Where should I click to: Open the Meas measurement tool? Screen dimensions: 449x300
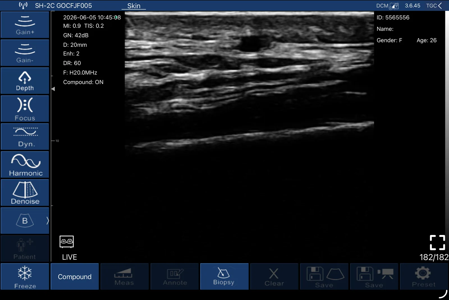[x=125, y=277]
